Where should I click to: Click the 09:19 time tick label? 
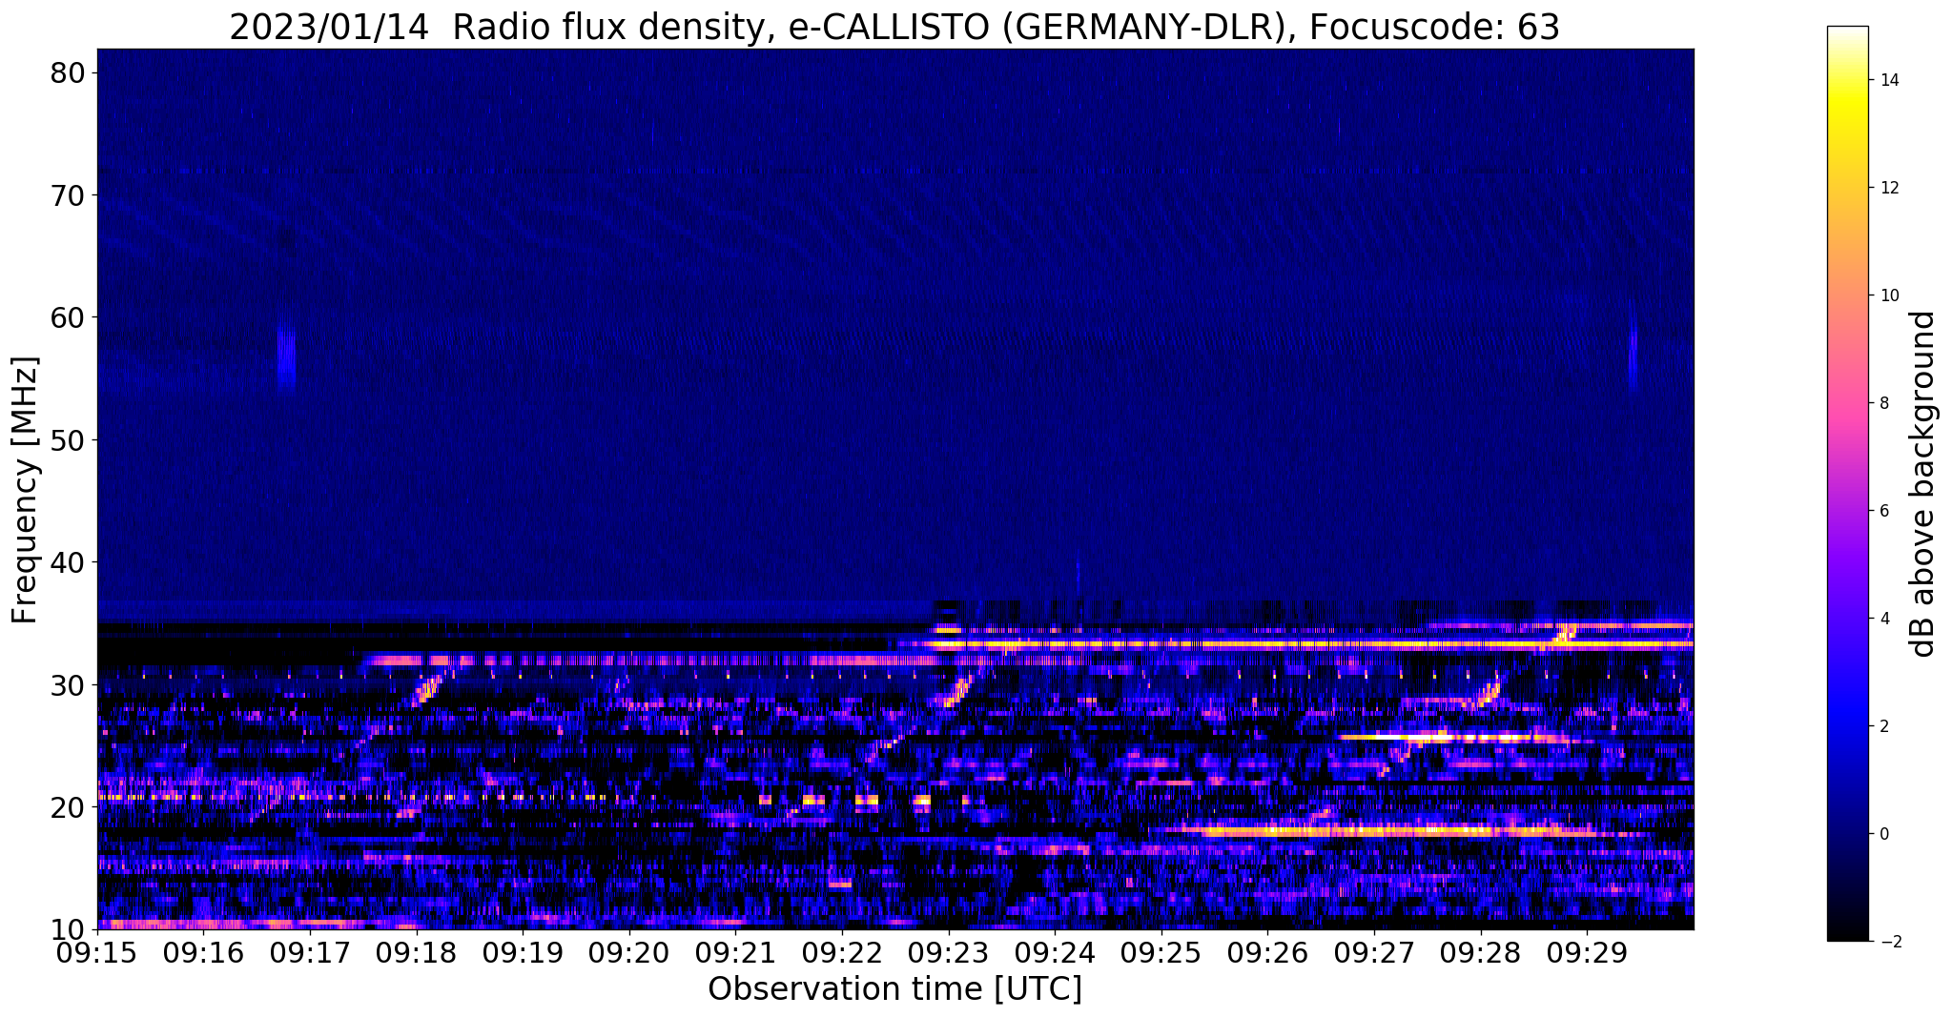point(523,952)
